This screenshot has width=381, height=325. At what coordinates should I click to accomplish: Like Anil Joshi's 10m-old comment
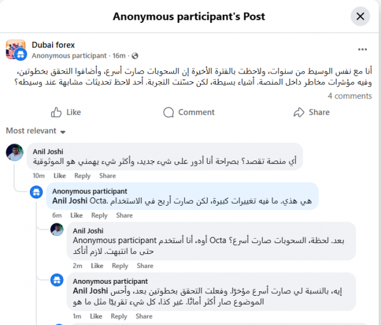(60, 176)
